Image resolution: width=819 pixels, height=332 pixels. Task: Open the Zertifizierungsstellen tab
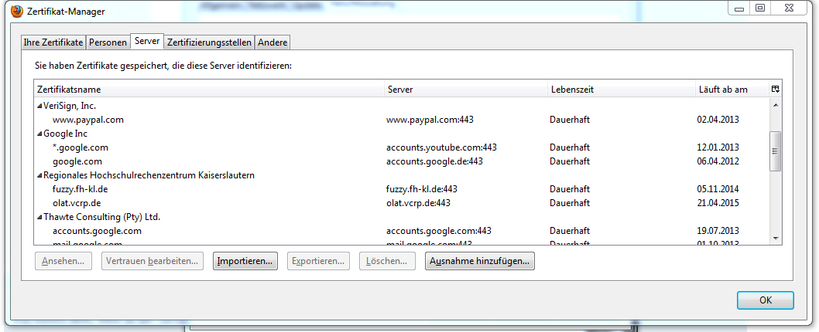pyautogui.click(x=209, y=42)
